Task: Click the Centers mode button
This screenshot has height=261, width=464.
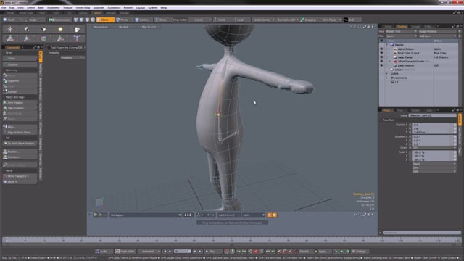Action: pyautogui.click(x=143, y=20)
